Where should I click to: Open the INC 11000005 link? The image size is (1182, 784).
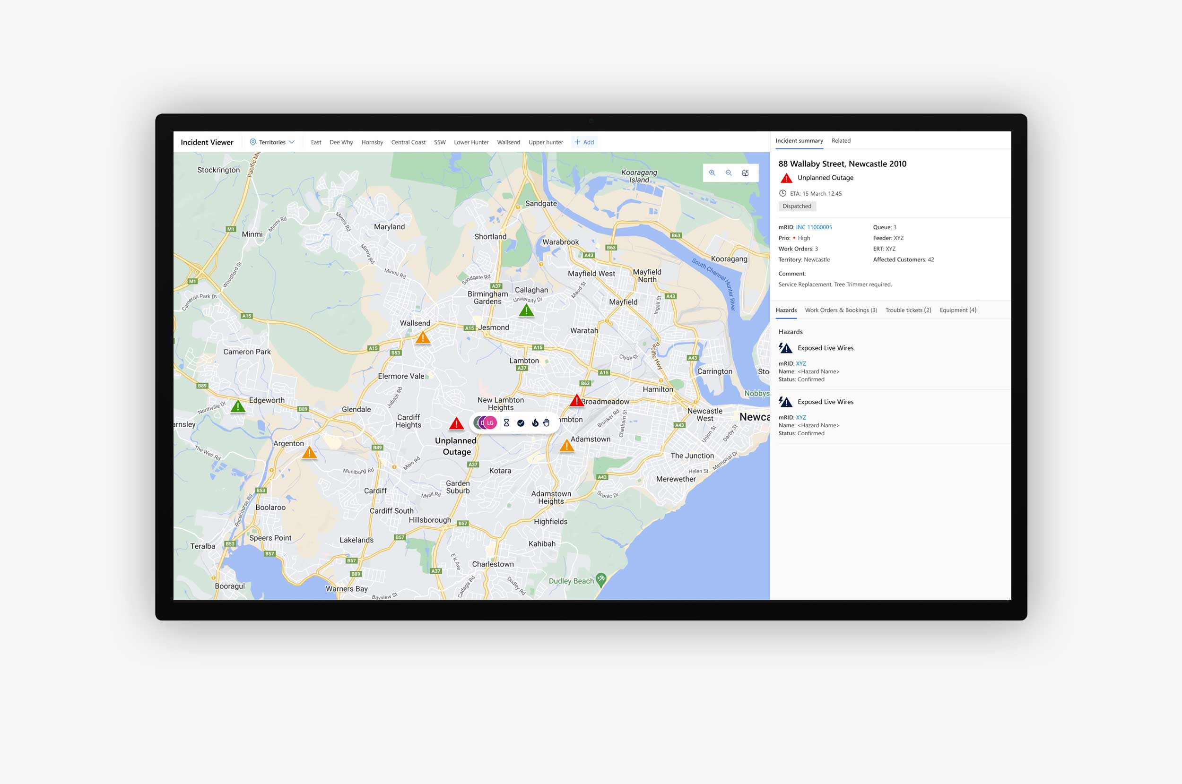point(814,227)
